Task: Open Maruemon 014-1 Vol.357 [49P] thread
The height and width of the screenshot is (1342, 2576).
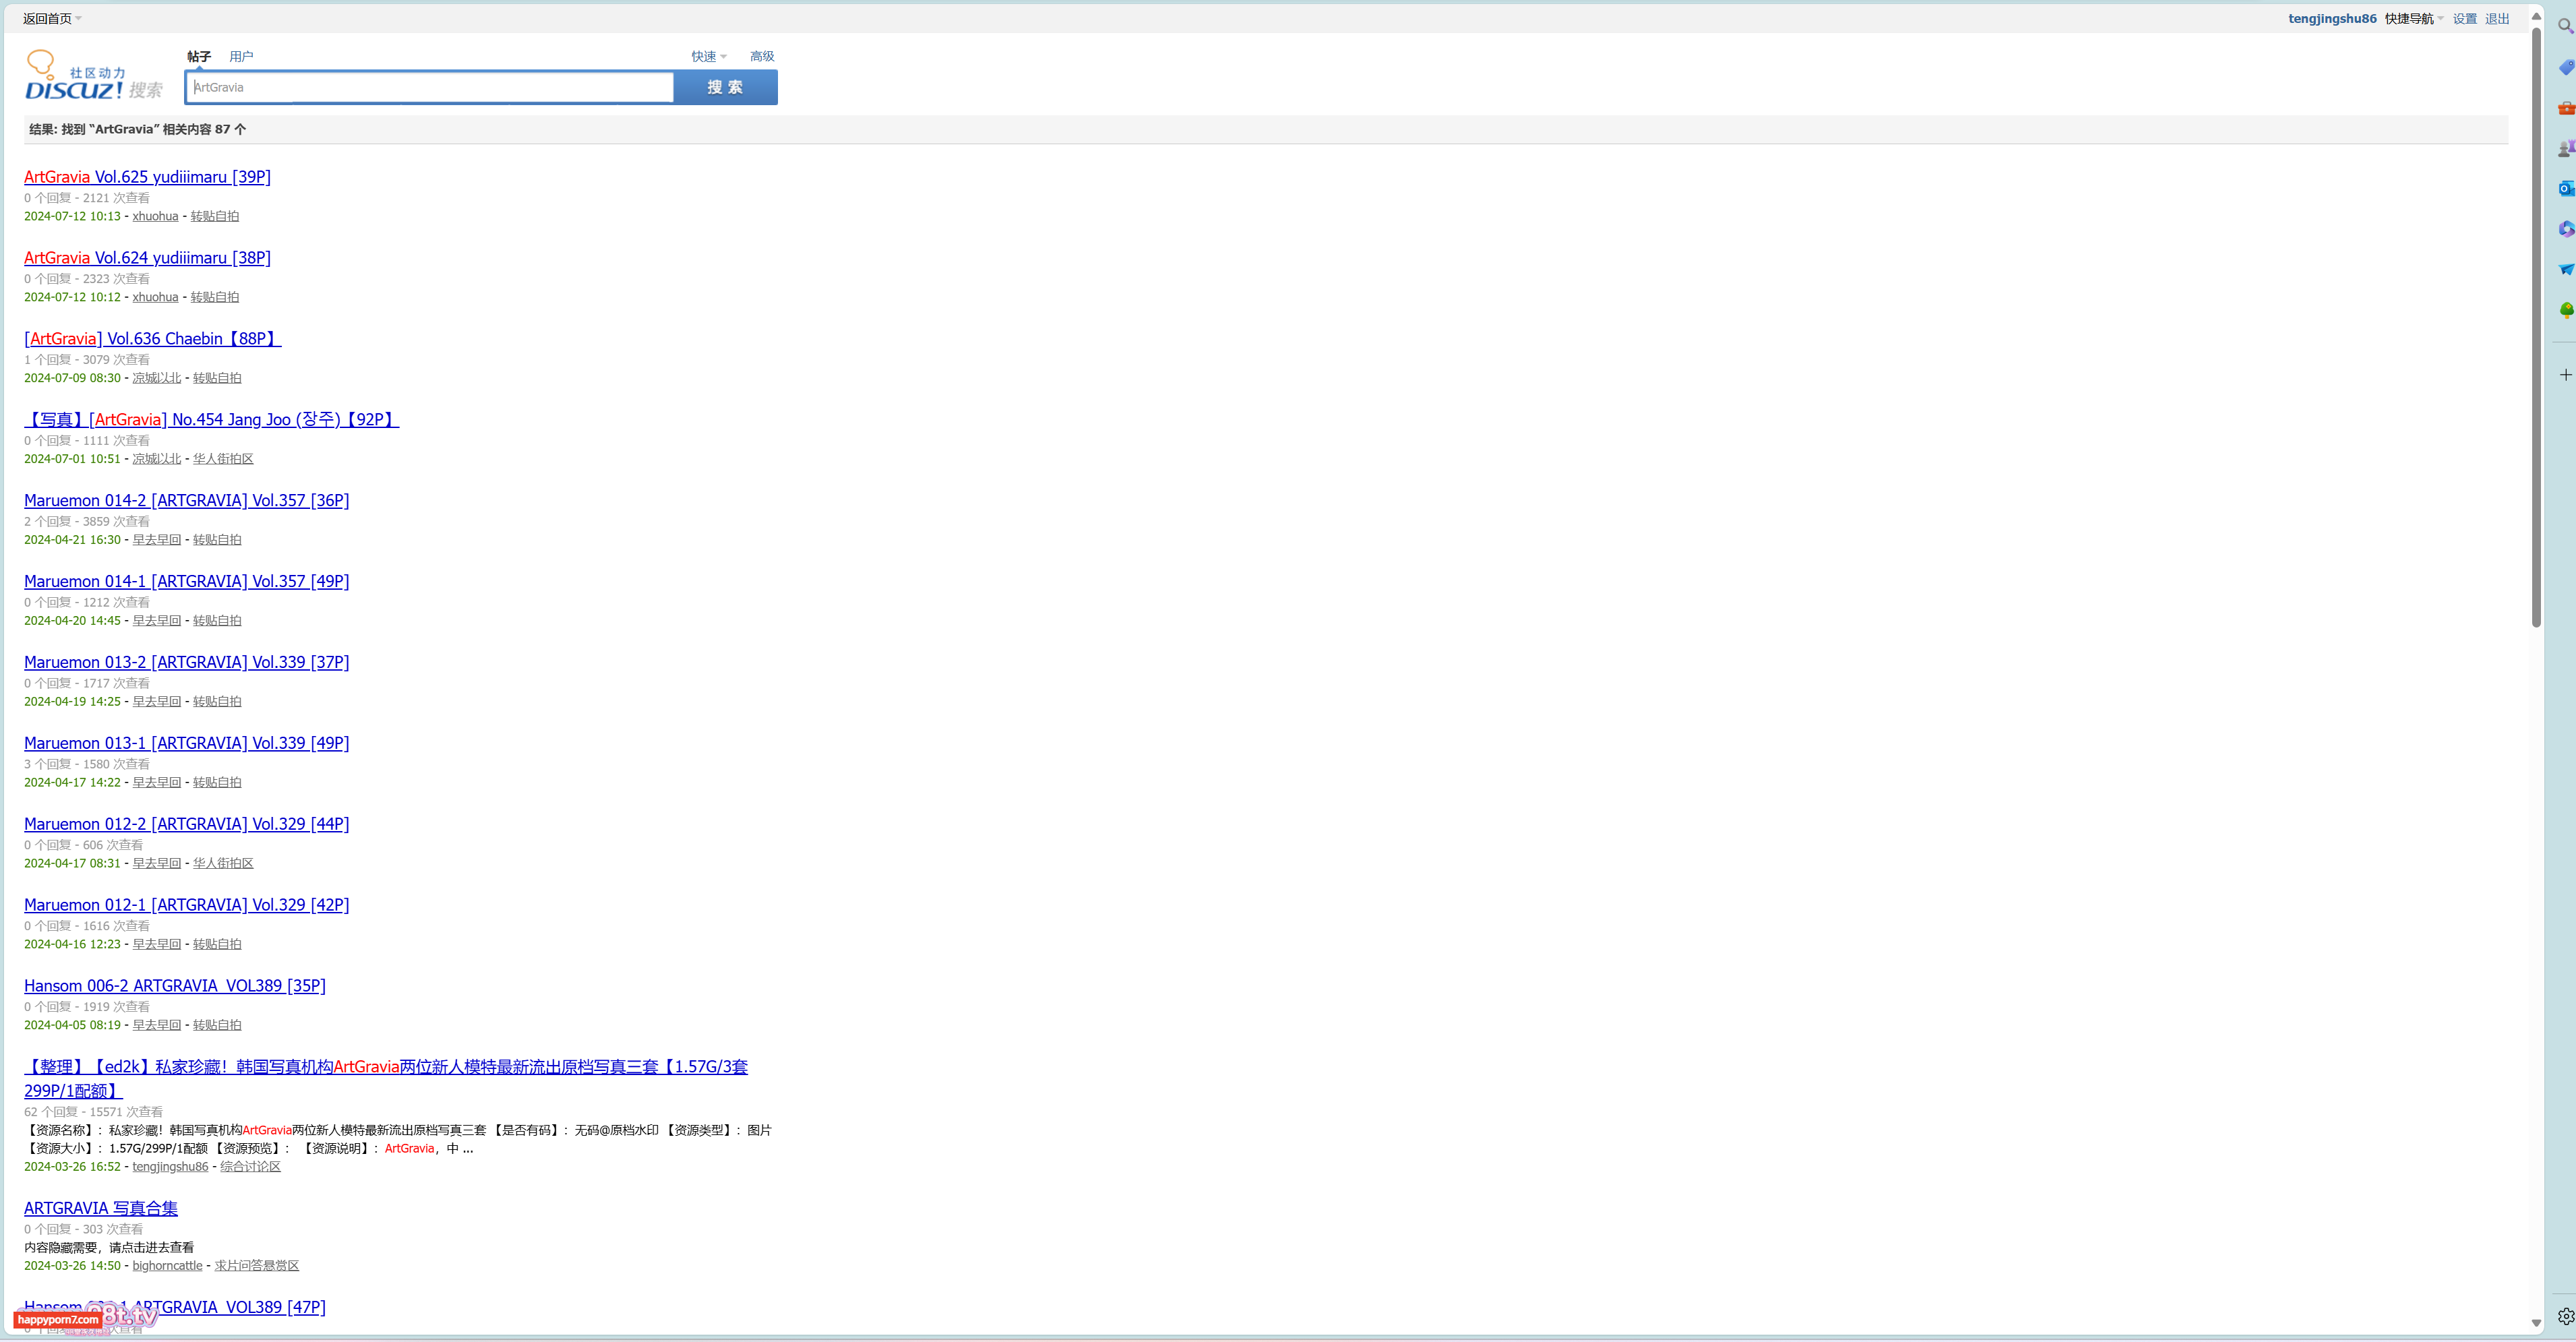Action: pos(186,582)
